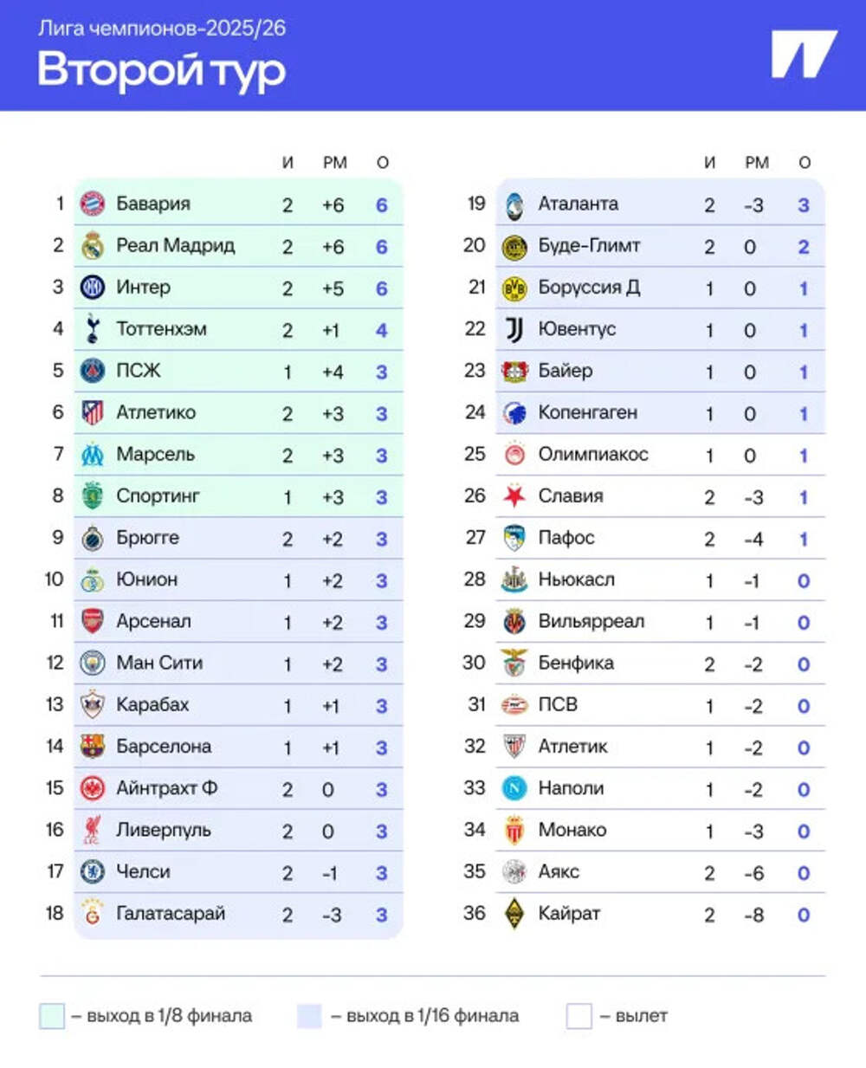
Task: Click the white logo in header
Action: coord(804,55)
